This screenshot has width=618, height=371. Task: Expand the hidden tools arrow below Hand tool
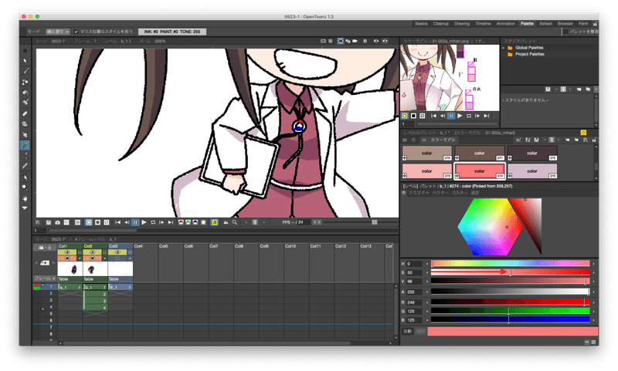tap(25, 207)
